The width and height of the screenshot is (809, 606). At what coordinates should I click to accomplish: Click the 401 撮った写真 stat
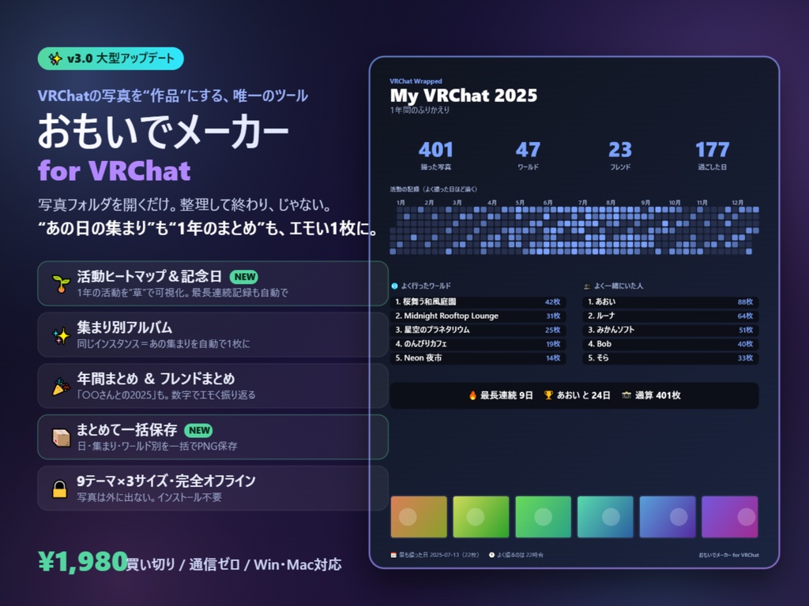click(x=436, y=155)
